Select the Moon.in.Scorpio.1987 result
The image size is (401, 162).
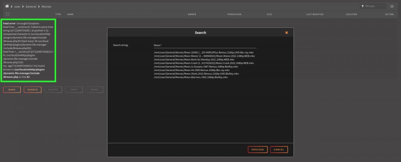(x=196, y=67)
